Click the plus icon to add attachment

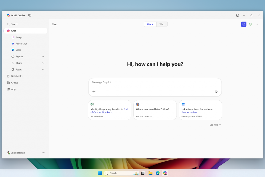(94, 92)
